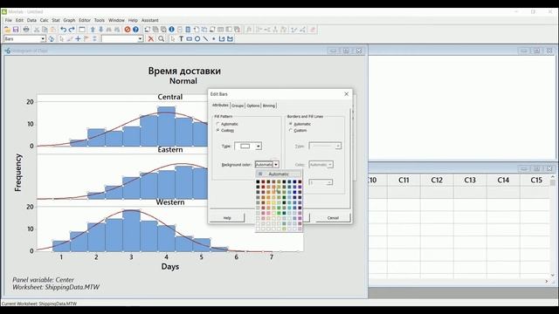Open the Assistant menu
The image size is (559, 314).
click(149, 20)
